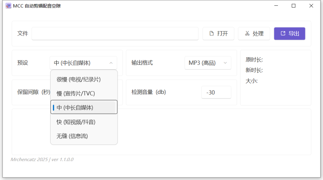Maximize the MCC window

(294, 6)
